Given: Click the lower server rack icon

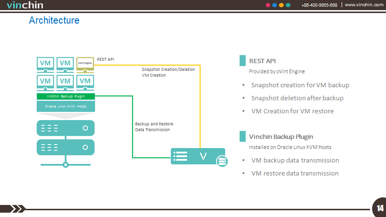Looking at the screenshot, I should (x=66, y=147).
